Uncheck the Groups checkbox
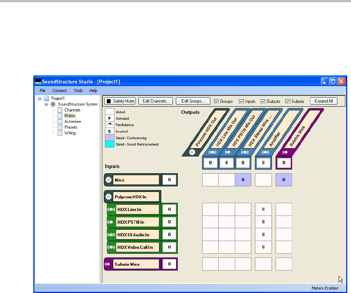The height and width of the screenshot is (293, 351). [216, 101]
